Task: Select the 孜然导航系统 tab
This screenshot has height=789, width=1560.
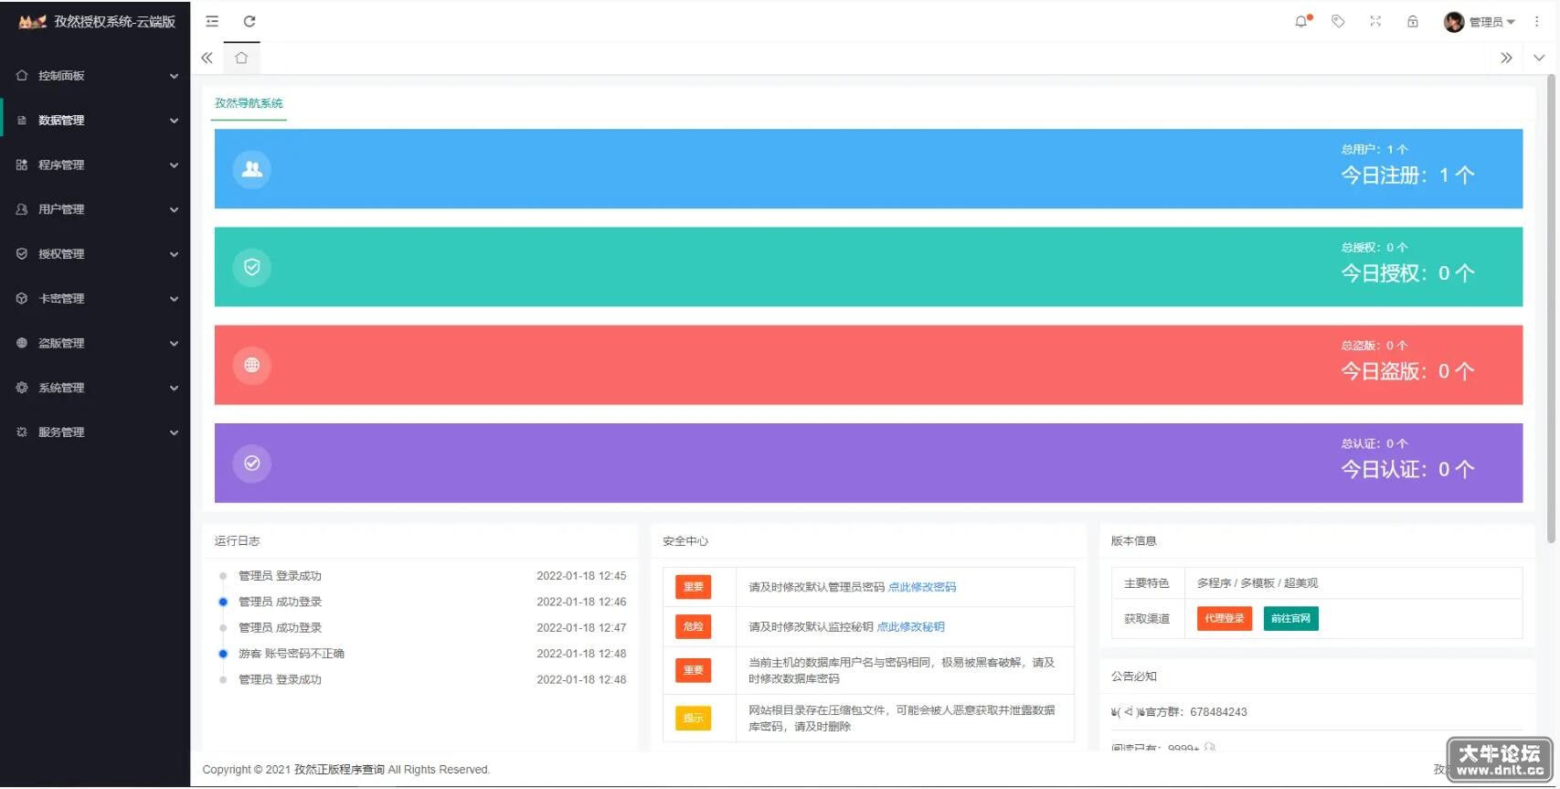Action: pyautogui.click(x=249, y=103)
